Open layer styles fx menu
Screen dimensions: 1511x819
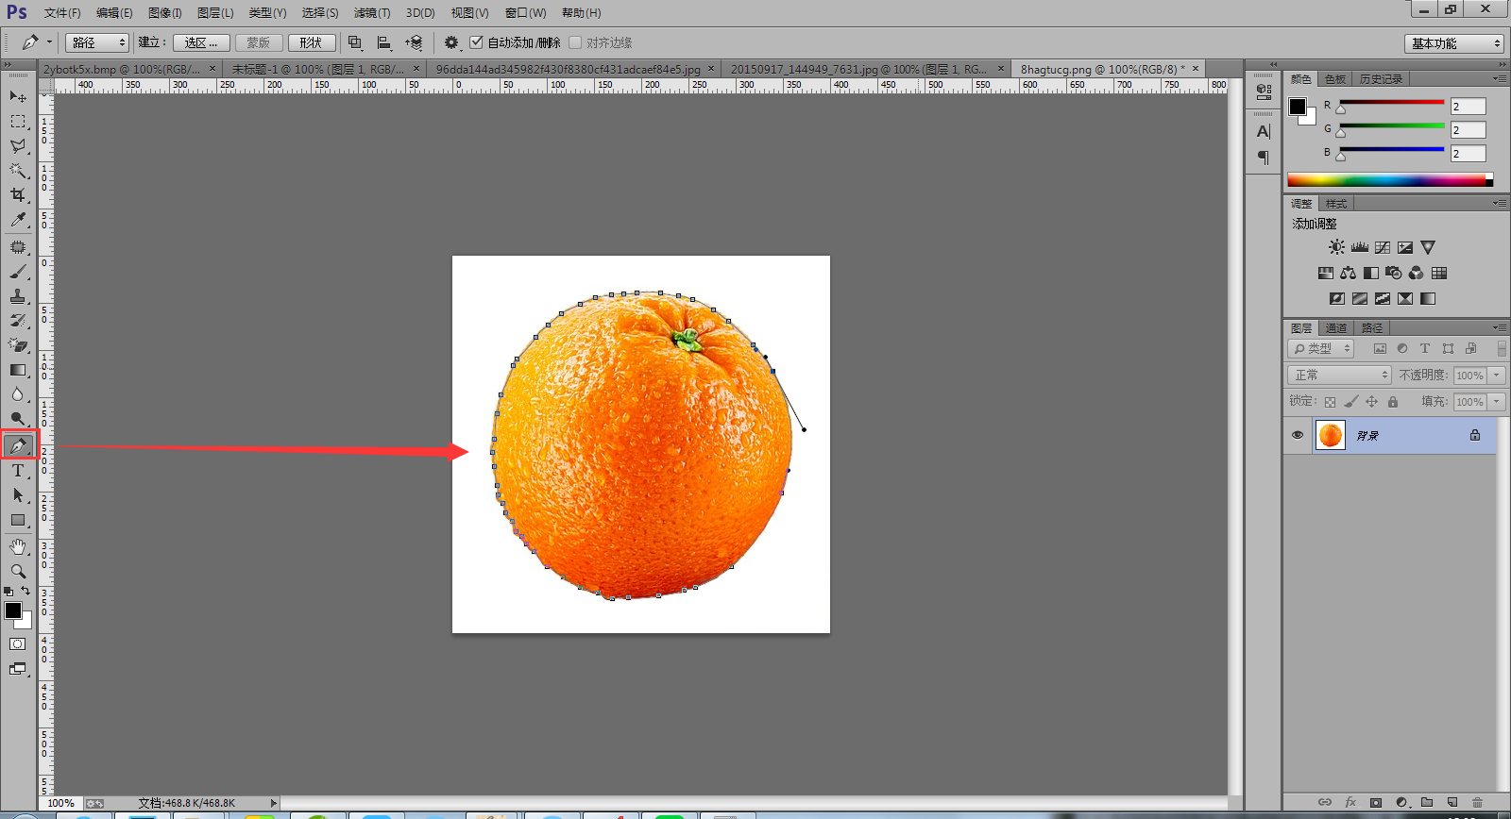pyautogui.click(x=1350, y=802)
